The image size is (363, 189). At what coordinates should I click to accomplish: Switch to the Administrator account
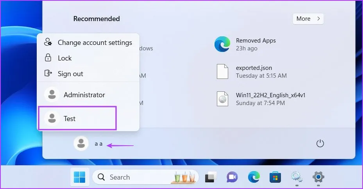click(84, 95)
